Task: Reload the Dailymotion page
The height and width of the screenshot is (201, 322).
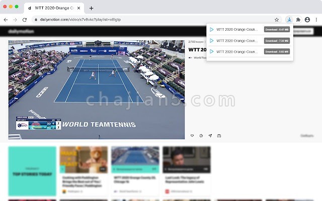Action: 25,20
